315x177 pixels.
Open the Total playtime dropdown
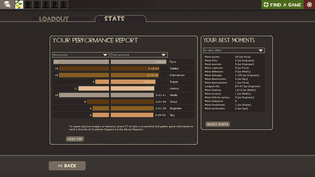139,55
